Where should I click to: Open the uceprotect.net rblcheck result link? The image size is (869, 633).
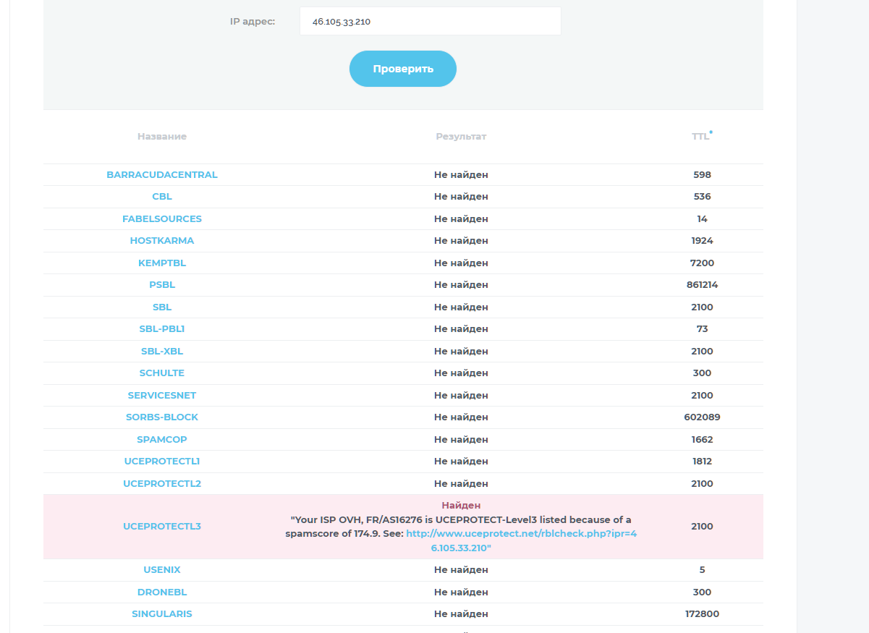pyautogui.click(x=521, y=534)
